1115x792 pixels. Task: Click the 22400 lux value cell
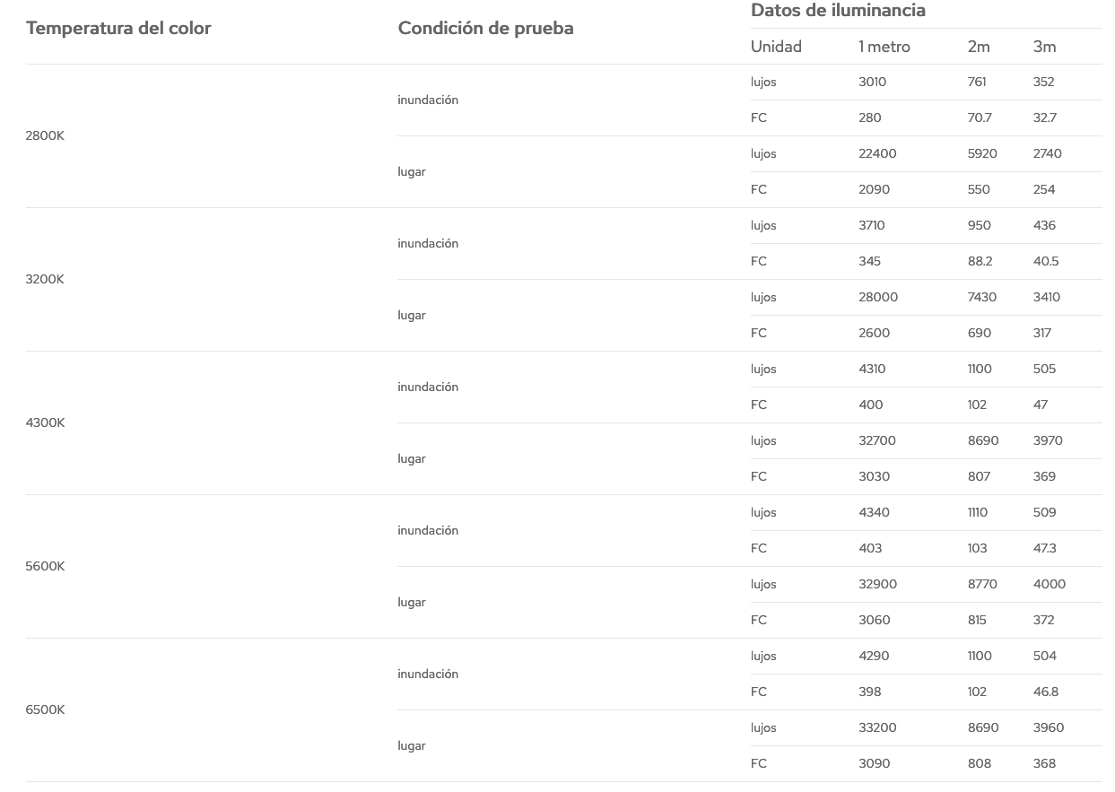(877, 153)
